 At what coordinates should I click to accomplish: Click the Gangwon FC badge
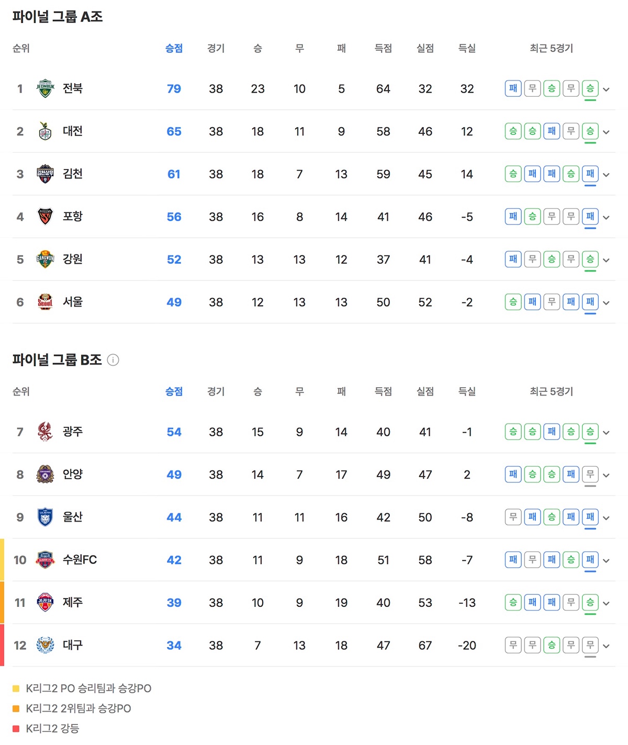(45, 259)
